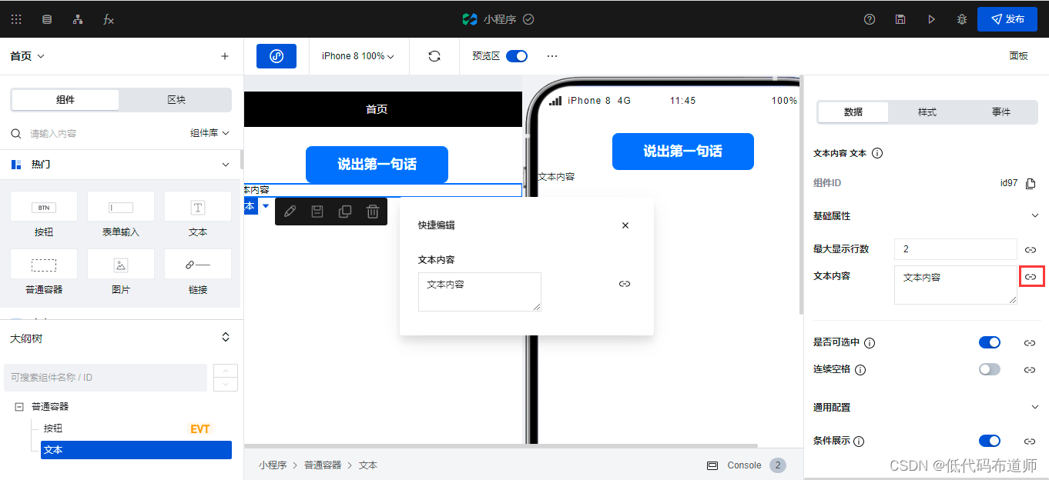Refresh the preview with the reload icon
This screenshot has width=1049, height=480.
pyautogui.click(x=434, y=56)
